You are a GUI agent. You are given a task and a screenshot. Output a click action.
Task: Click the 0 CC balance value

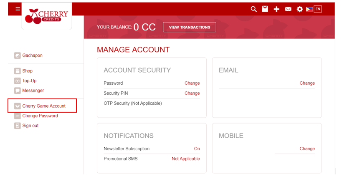click(144, 27)
